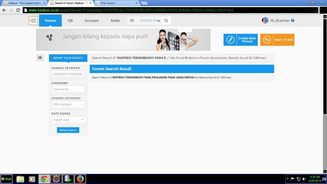Click the Hi, jfcatcher link

pyautogui.click(x=280, y=20)
